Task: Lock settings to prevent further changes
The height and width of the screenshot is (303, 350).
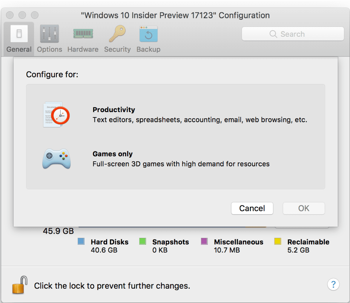Action: tap(19, 284)
